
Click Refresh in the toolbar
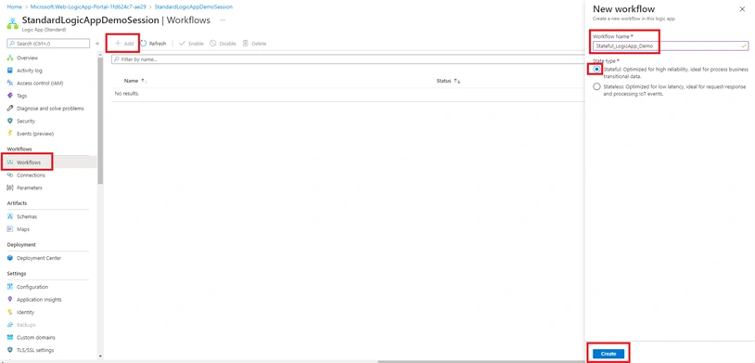(153, 44)
